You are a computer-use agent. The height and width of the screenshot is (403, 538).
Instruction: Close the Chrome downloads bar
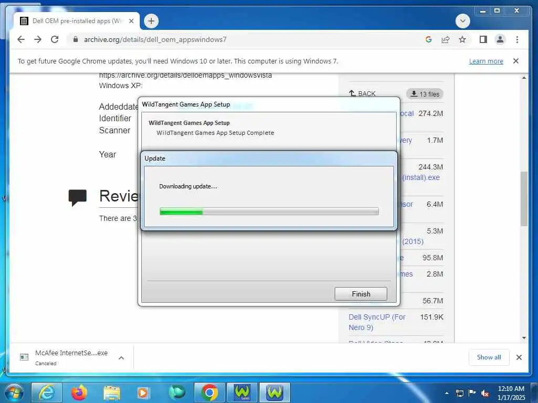[519, 357]
